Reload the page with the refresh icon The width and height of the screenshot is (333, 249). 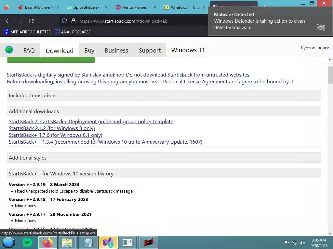pyautogui.click(x=31, y=21)
